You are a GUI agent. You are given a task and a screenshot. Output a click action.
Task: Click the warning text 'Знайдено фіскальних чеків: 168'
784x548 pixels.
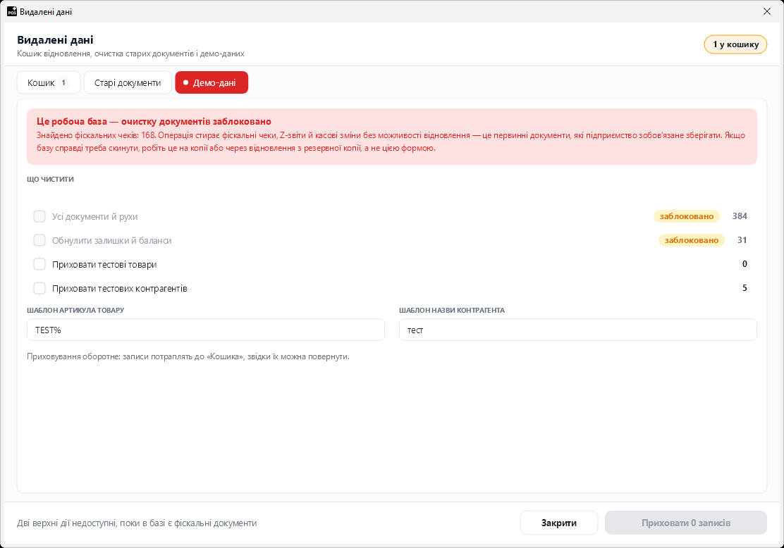(x=391, y=142)
